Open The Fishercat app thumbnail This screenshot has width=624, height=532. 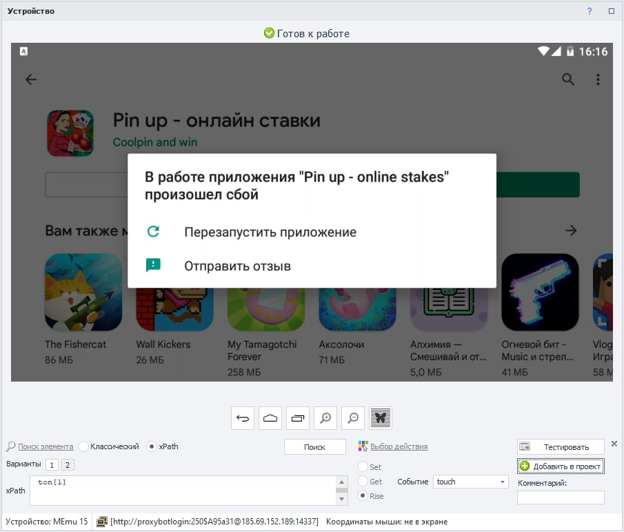click(83, 293)
